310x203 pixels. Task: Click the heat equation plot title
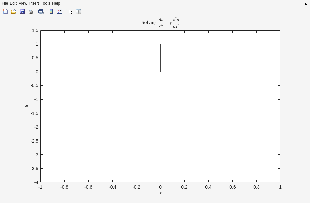click(160, 23)
